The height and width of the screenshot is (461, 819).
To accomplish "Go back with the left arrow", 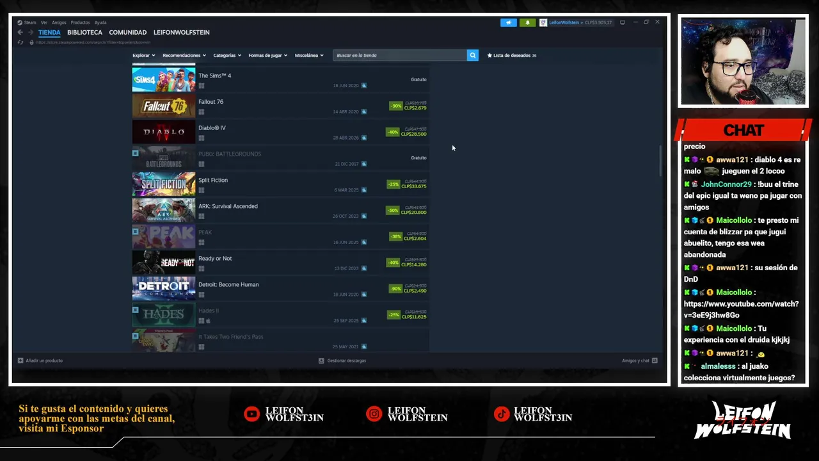I will pos(20,32).
